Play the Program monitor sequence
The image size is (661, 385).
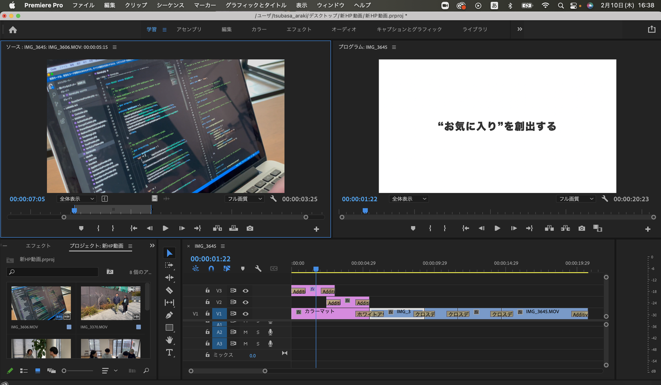pos(497,228)
